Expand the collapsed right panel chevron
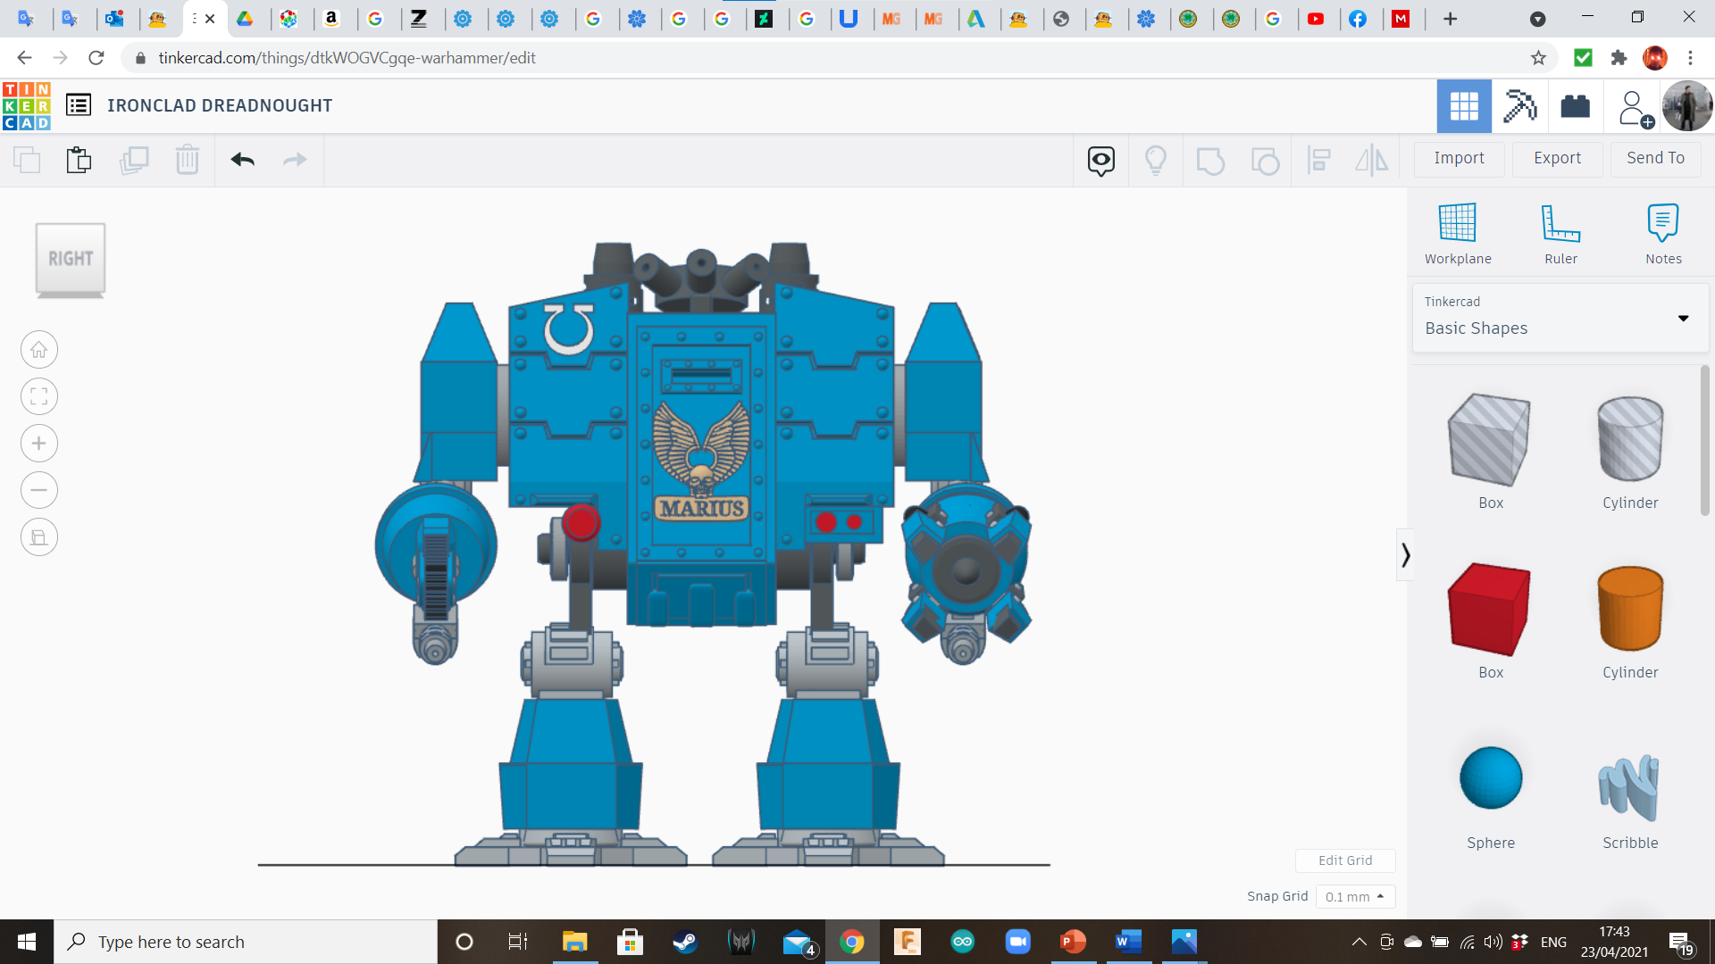 pyautogui.click(x=1405, y=554)
